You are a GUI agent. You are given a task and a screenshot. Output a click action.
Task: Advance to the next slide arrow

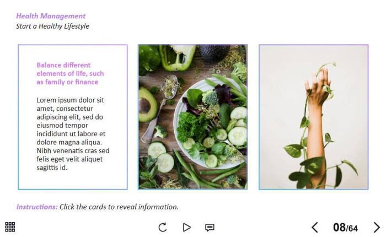point(377,227)
